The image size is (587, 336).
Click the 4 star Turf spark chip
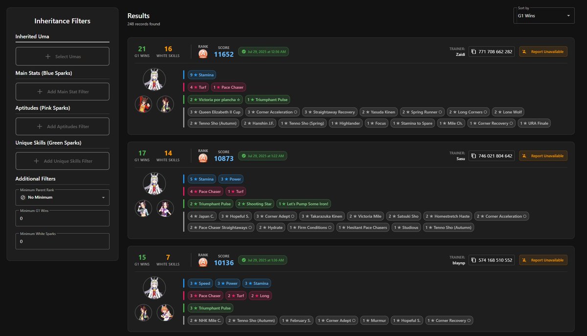[198, 87]
